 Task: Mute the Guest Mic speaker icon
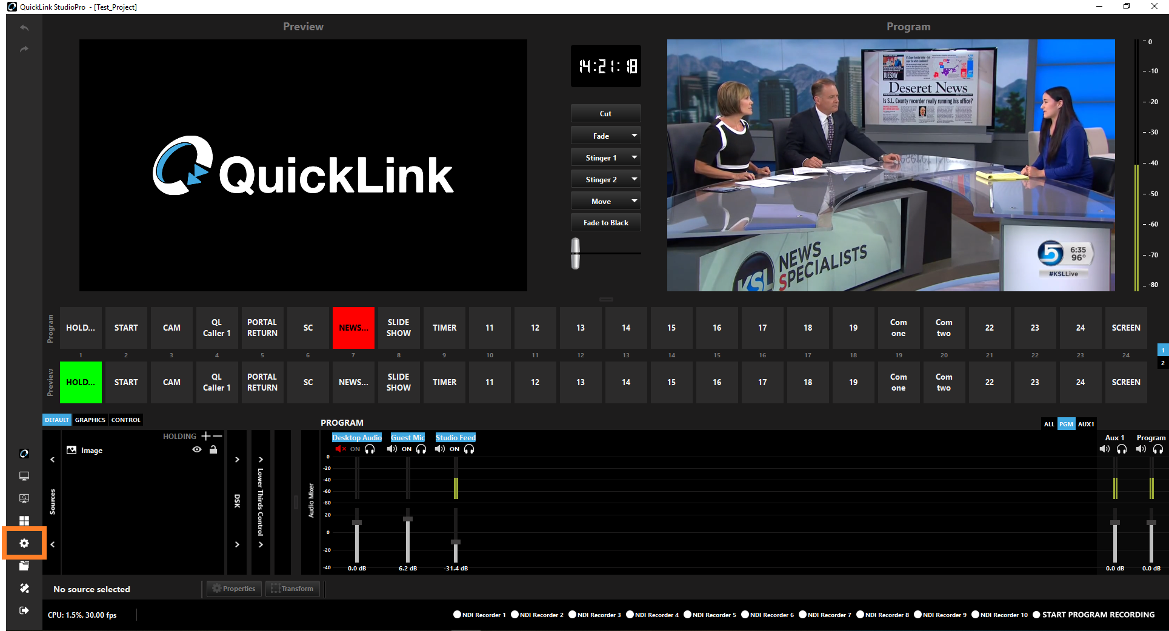click(x=391, y=449)
